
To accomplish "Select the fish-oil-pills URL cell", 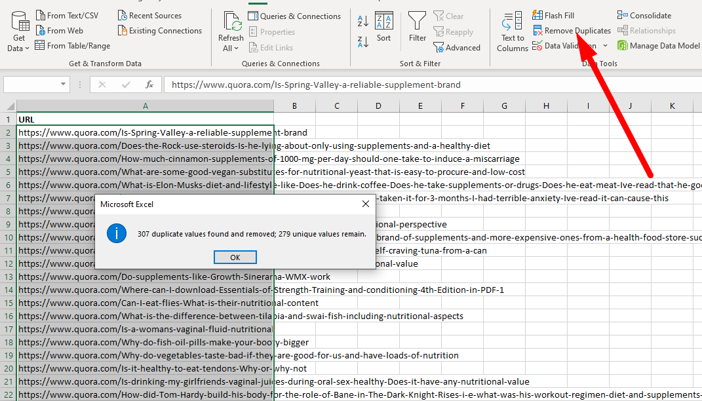I will coord(145,343).
